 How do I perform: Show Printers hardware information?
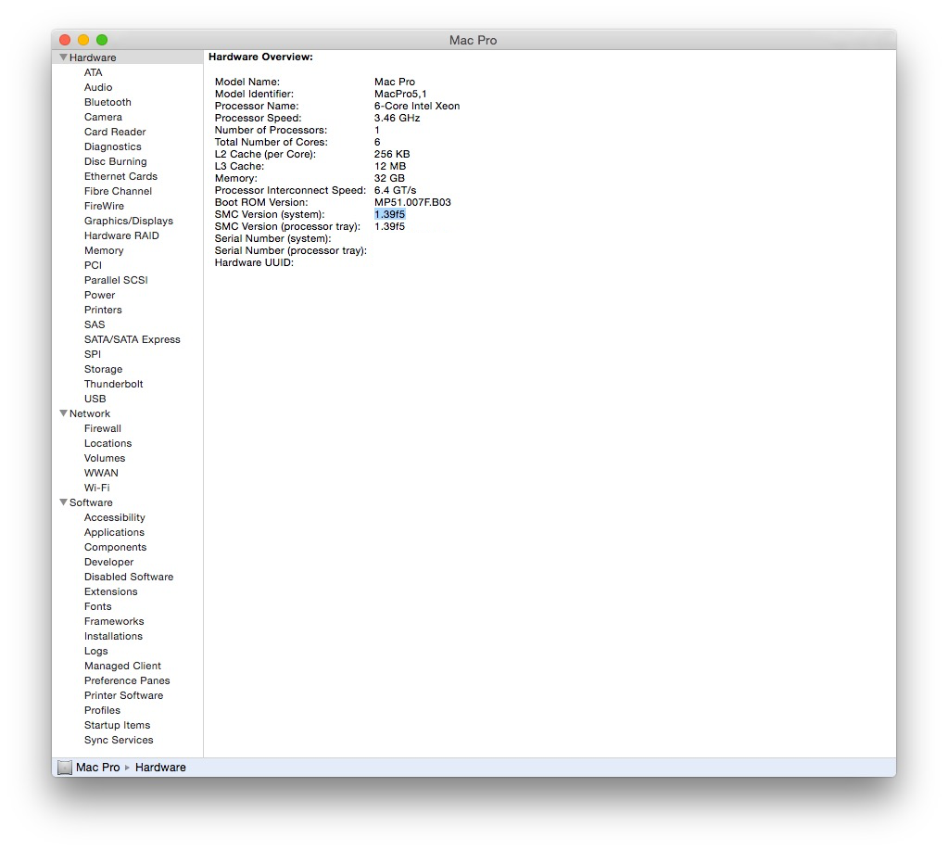(x=103, y=310)
